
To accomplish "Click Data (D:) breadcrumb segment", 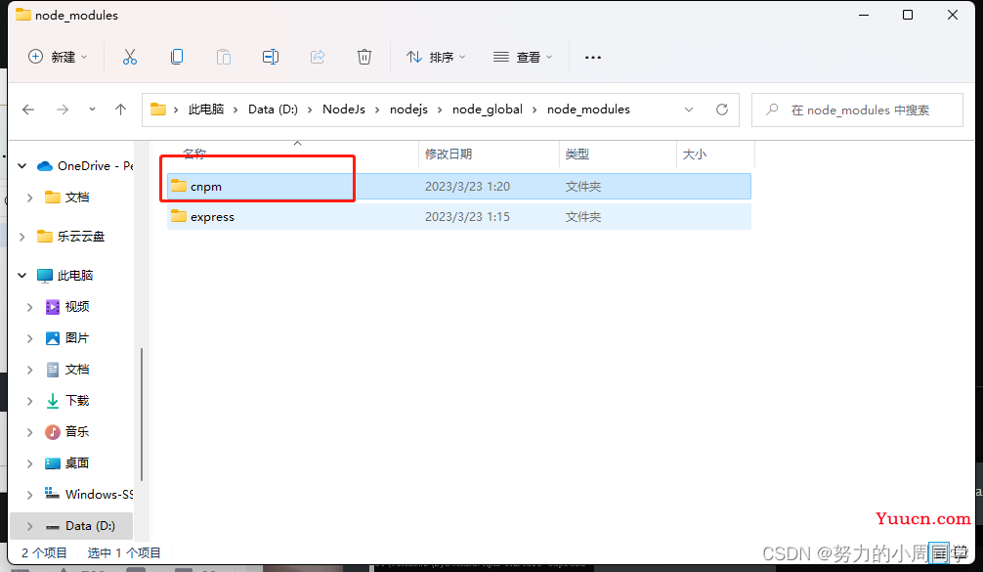I will tap(273, 110).
